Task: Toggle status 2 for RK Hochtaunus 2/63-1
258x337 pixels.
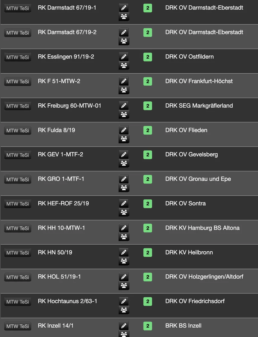Action: tap(148, 301)
